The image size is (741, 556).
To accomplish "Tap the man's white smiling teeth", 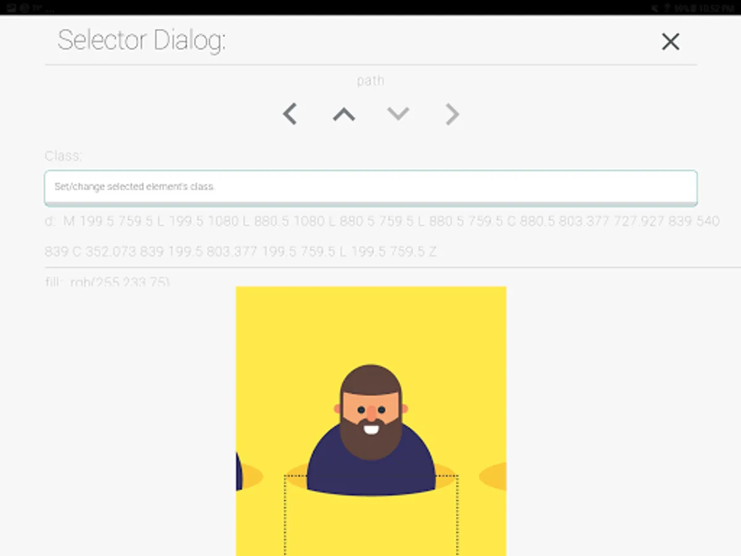I will (371, 428).
